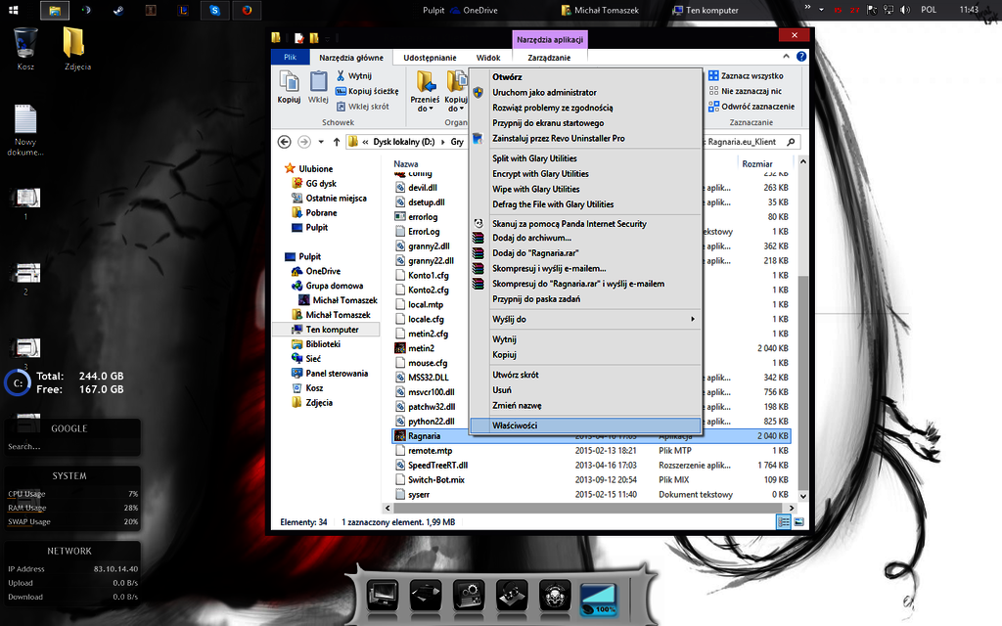Click the Skype icon in the taskbar

click(214, 10)
